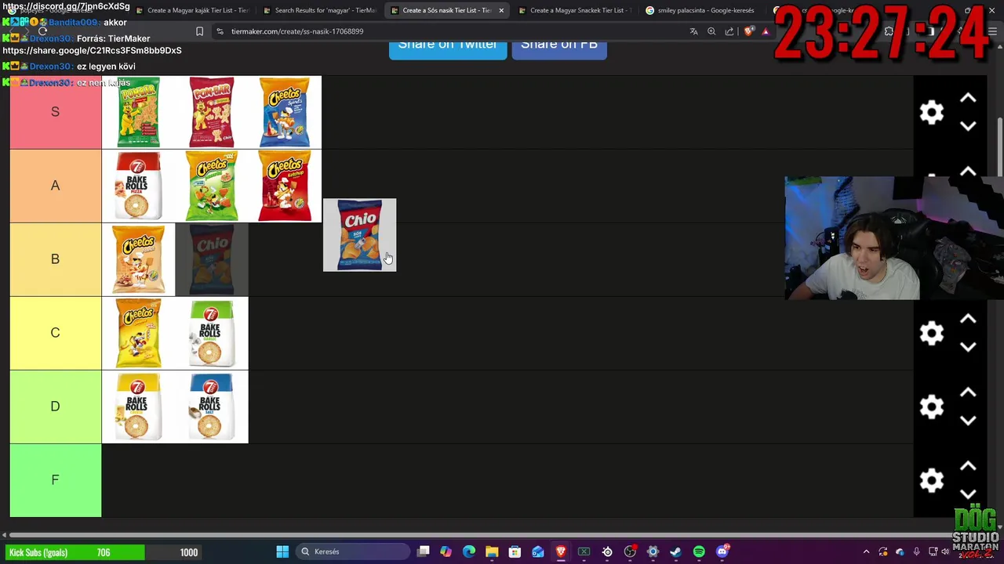Close the Sós nasik Tier List tab
This screenshot has height=564, width=1004.
click(x=501, y=10)
